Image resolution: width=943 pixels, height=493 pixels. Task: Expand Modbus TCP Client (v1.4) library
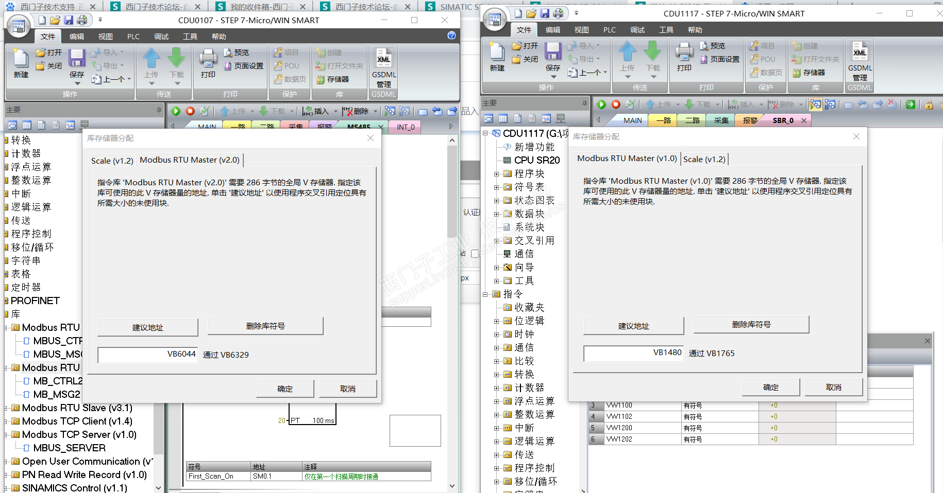coord(6,421)
